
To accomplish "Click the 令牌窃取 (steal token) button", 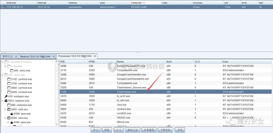I will tap(165, 130).
